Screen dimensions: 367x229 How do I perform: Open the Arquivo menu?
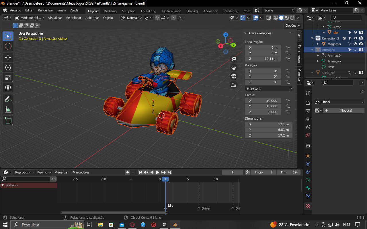click(x=15, y=10)
